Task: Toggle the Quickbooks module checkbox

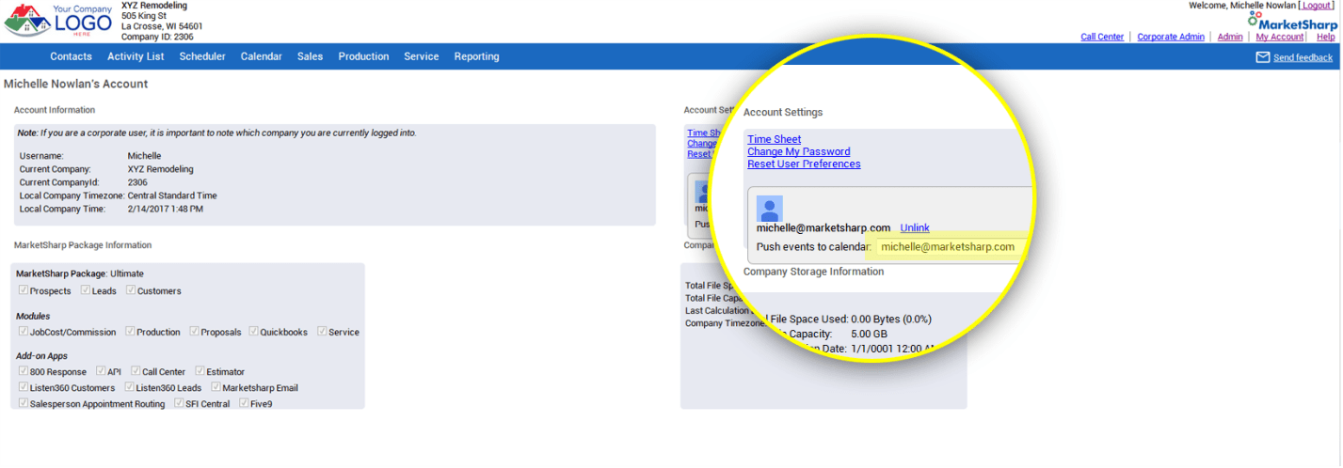Action: (253, 331)
